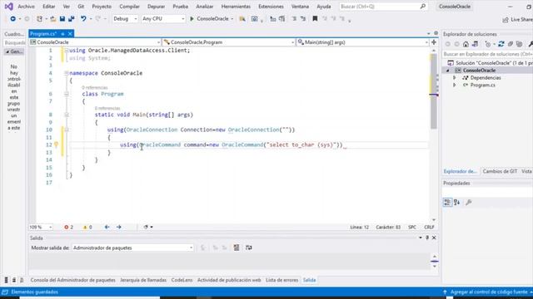Open the 109 % zoom dropdown
Viewport: 533px width, 299px height.
[41, 227]
